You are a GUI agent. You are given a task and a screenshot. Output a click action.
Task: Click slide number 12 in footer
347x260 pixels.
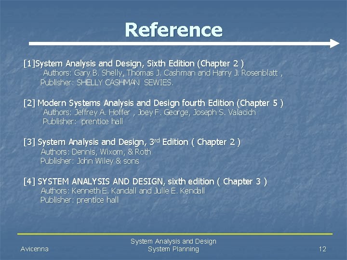[x=322, y=249]
